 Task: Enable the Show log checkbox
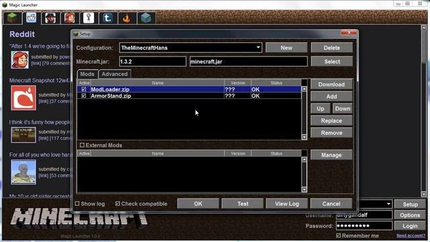tap(77, 204)
